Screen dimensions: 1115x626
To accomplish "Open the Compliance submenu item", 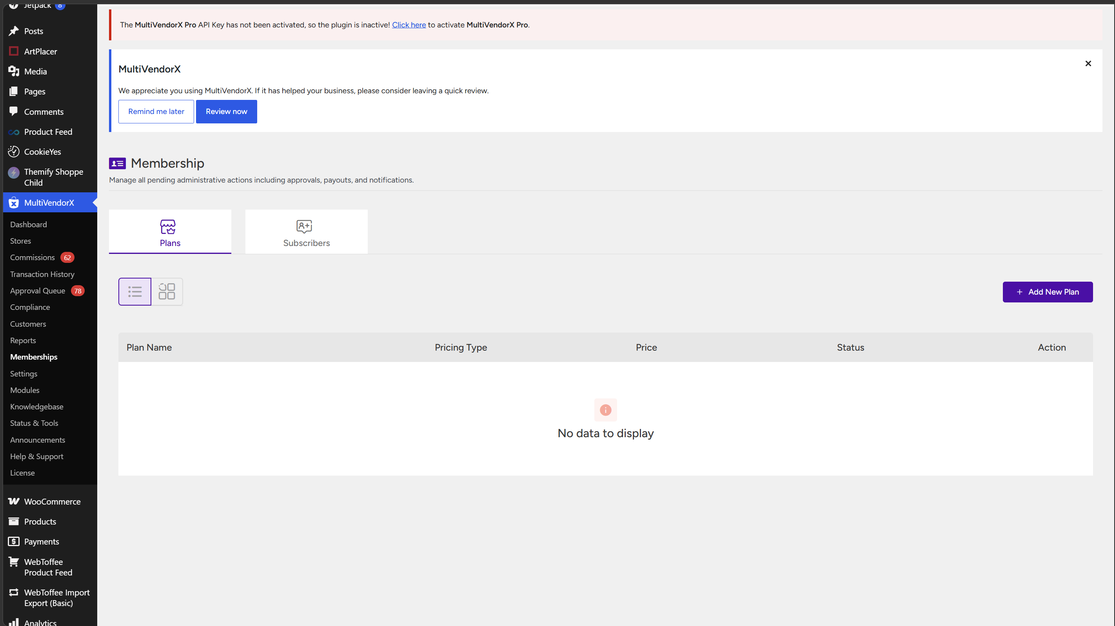I will coord(30,307).
